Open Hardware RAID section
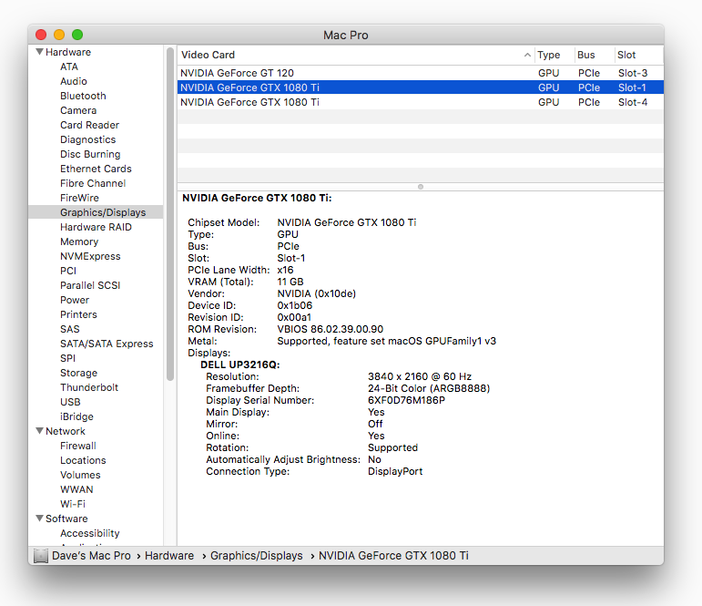Viewport: 702px width, 606px height. [x=96, y=227]
